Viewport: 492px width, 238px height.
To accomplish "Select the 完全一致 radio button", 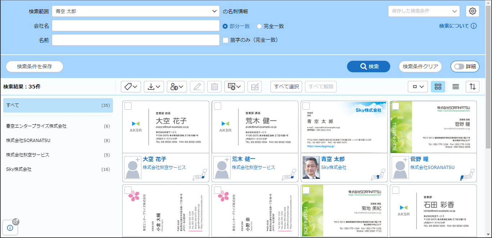I will 259,26.
